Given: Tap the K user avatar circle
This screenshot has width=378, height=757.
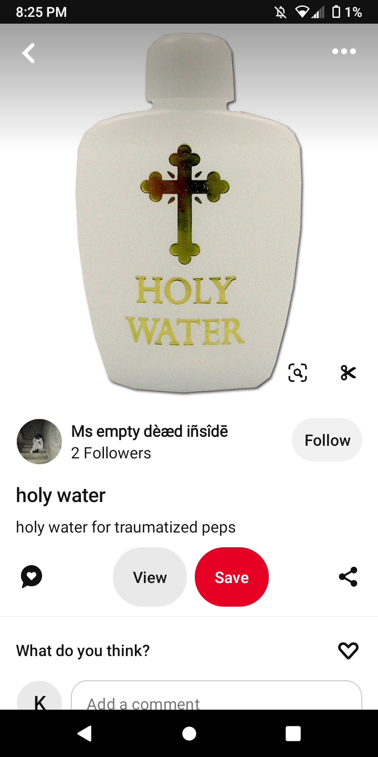Looking at the screenshot, I should pos(39,695).
